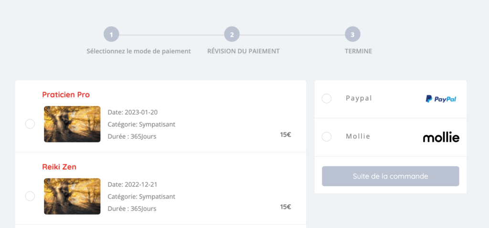The height and width of the screenshot is (228, 489).
Task: Click the Paypal payment option label
Action: click(x=359, y=99)
